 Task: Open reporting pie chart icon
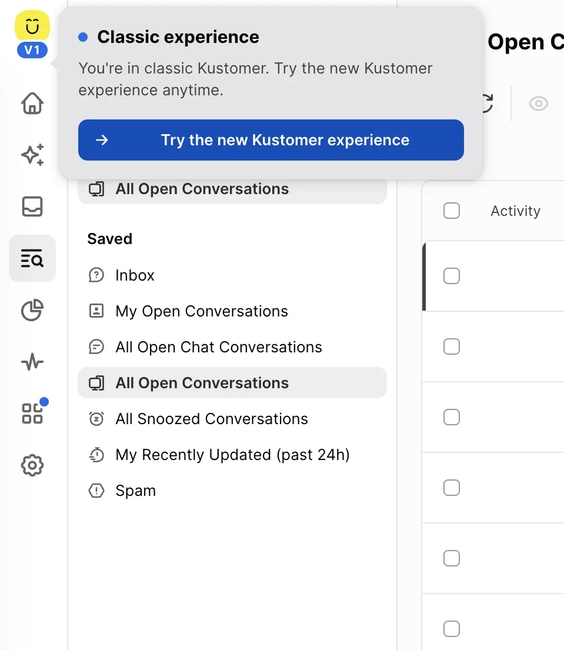(x=32, y=310)
